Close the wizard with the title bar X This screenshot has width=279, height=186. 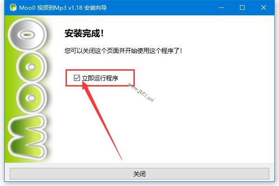click(x=264, y=7)
